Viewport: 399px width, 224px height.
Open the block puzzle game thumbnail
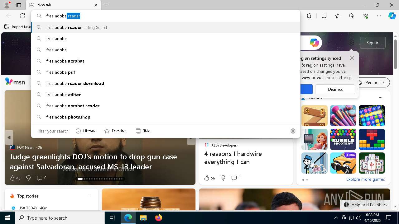[x=372, y=139]
